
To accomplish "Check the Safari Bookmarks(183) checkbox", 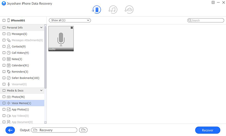I will (4, 78).
